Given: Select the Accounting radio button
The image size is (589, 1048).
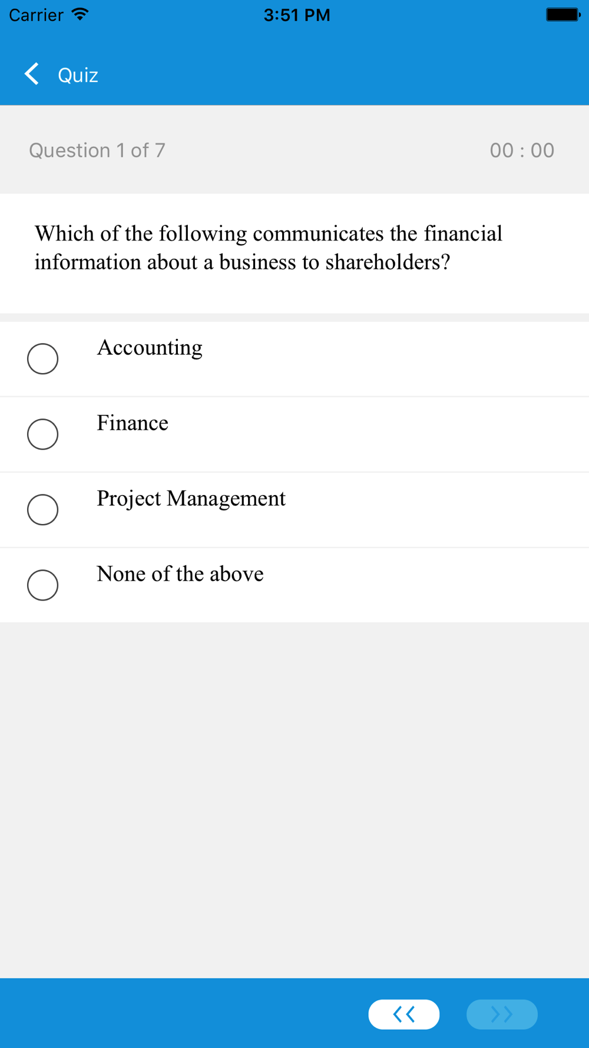Looking at the screenshot, I should pos(42,358).
